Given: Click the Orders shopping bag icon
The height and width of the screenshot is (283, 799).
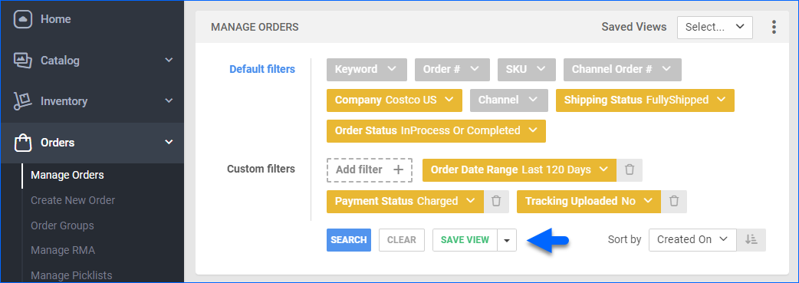Looking at the screenshot, I should click(23, 143).
